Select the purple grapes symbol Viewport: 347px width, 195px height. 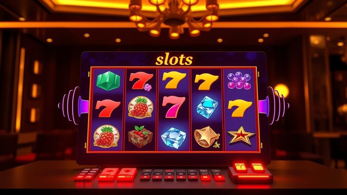pyautogui.click(x=239, y=80)
